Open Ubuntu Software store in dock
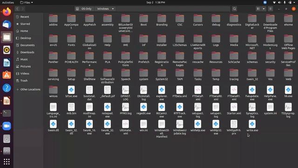 click(7, 75)
